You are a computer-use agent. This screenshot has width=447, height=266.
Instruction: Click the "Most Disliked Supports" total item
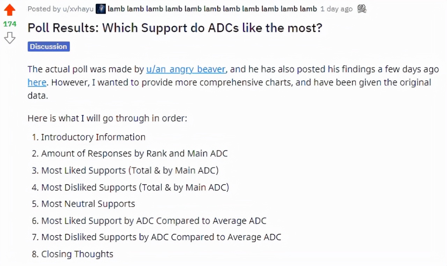[135, 187]
